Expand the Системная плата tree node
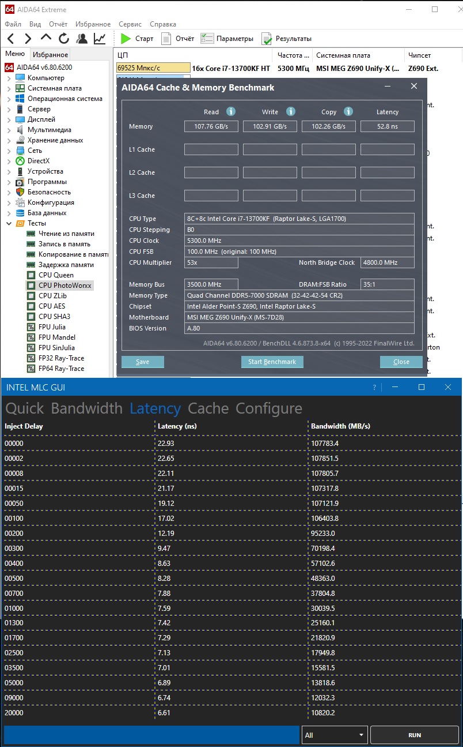The height and width of the screenshot is (747, 463). click(x=9, y=88)
